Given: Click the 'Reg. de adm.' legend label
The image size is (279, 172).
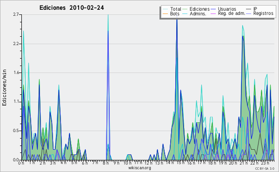Looking at the screenshot, I should point(232,13).
